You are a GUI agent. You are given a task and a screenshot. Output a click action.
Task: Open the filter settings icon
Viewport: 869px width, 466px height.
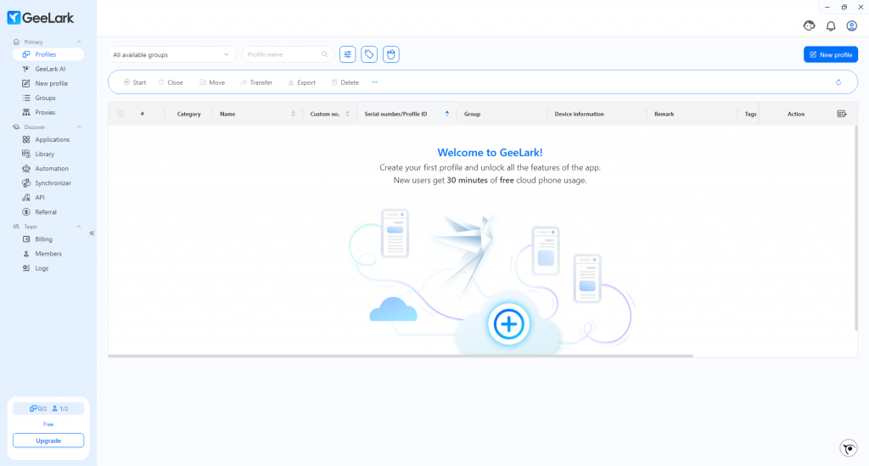[347, 54]
